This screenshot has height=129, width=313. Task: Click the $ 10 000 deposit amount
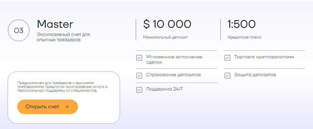[167, 24]
